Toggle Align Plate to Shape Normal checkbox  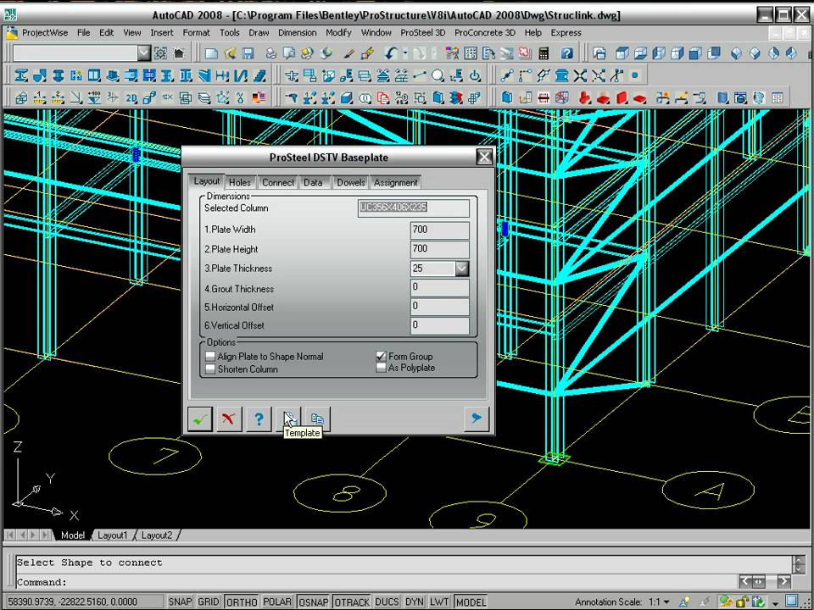[210, 357]
